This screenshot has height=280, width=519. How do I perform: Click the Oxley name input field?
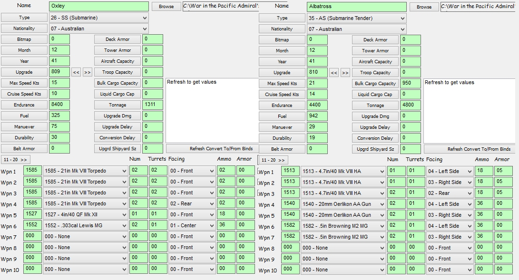[x=98, y=6]
